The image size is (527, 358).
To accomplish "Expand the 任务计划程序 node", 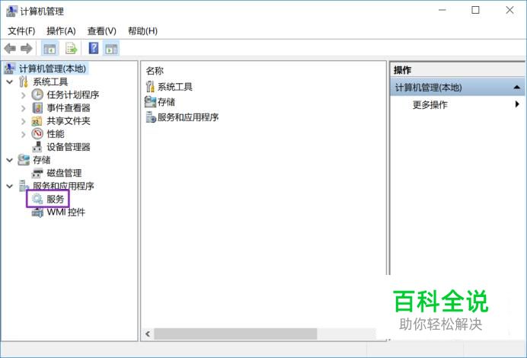I will (x=23, y=95).
